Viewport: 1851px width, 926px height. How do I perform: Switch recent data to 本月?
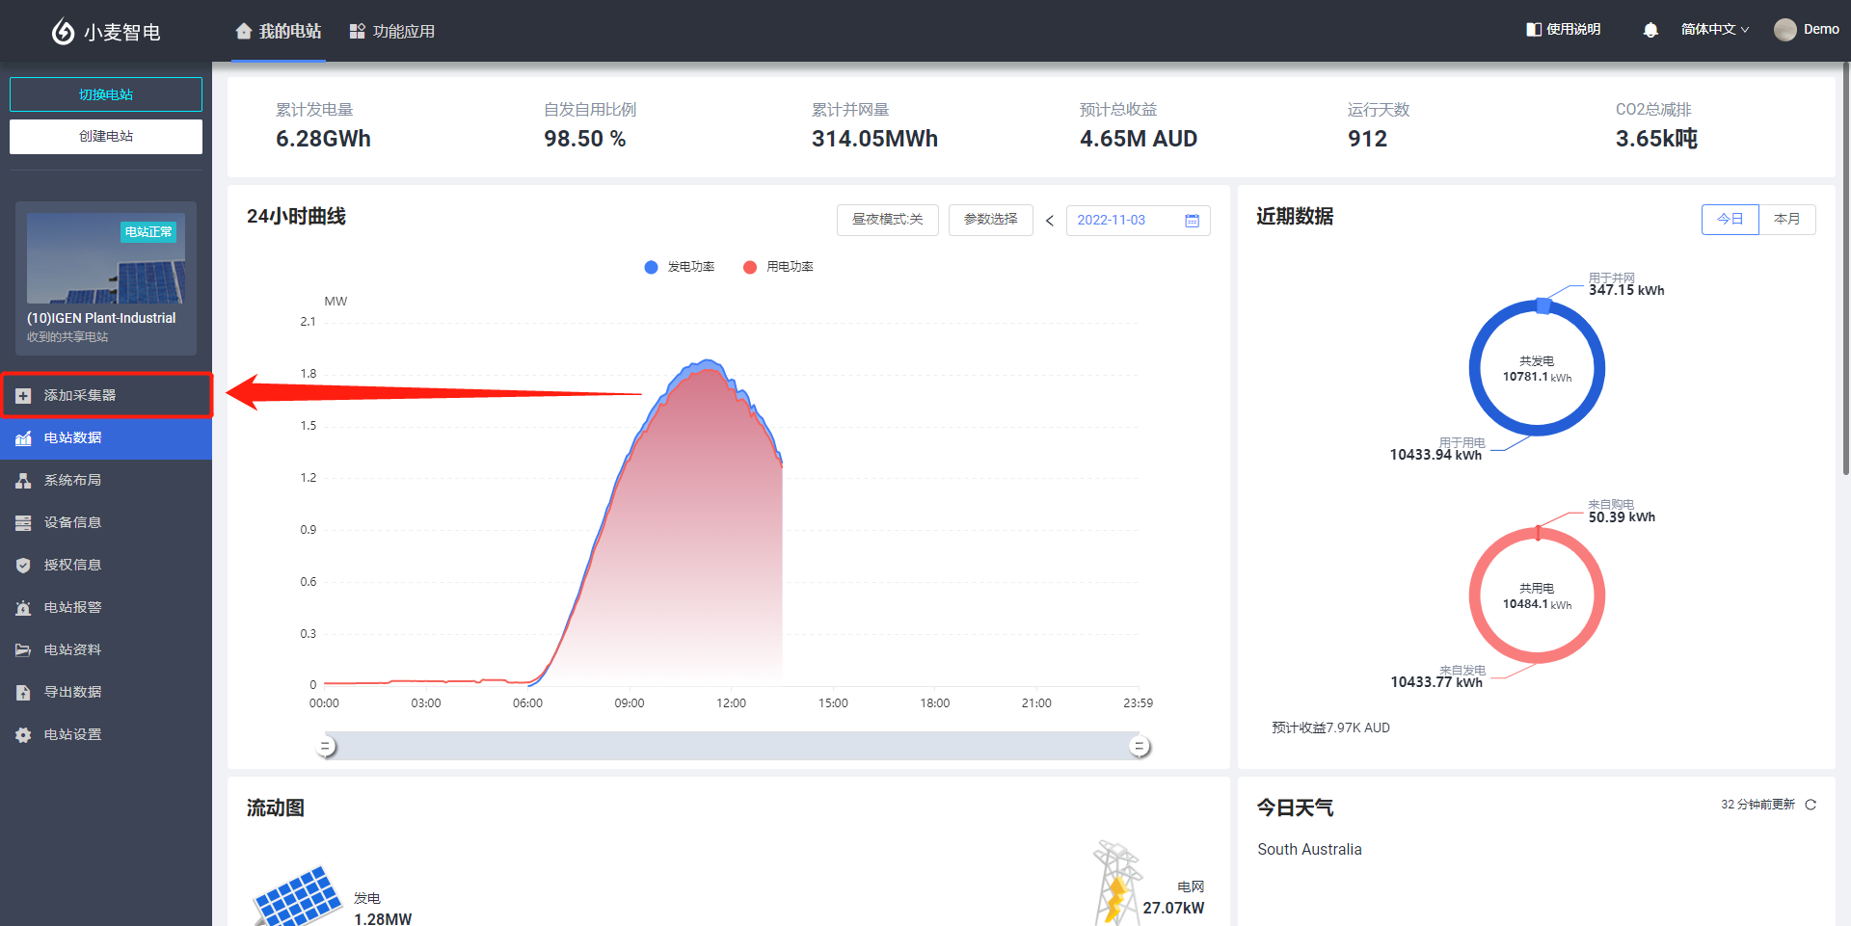[1786, 220]
